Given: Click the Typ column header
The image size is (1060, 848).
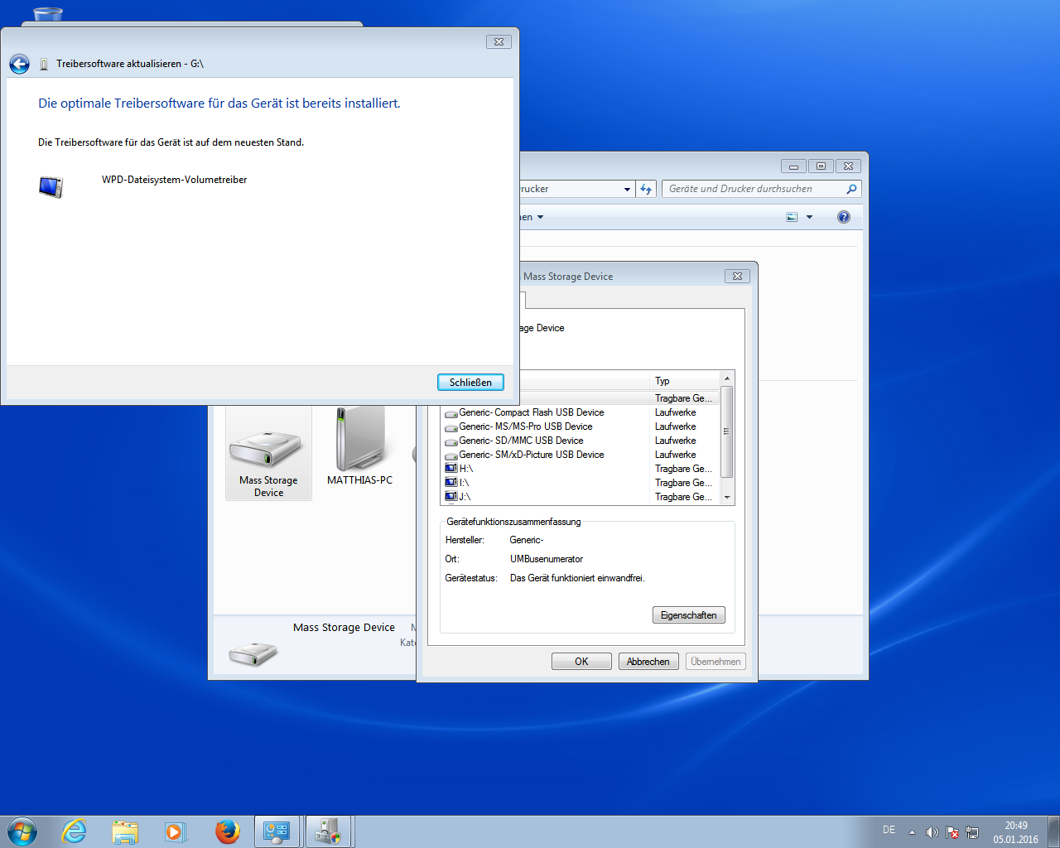Looking at the screenshot, I should coord(686,381).
